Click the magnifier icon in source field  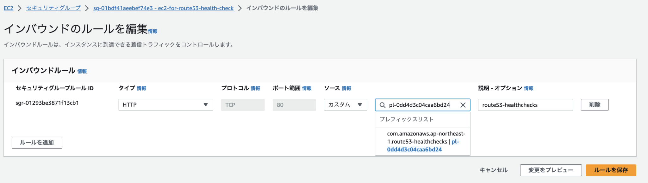382,105
